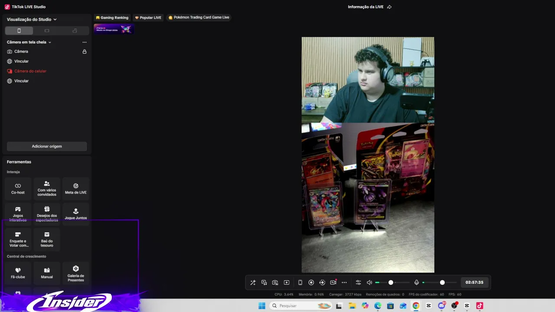This screenshot has height=312, width=555.
Task: Click the live timer 02:57:35
Action: (x=474, y=283)
